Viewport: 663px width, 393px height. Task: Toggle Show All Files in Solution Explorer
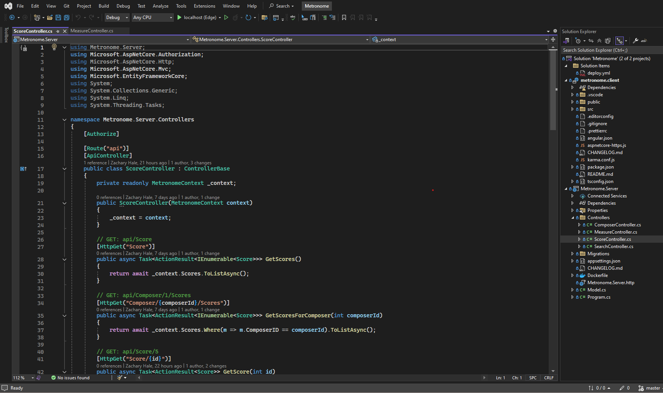point(608,41)
